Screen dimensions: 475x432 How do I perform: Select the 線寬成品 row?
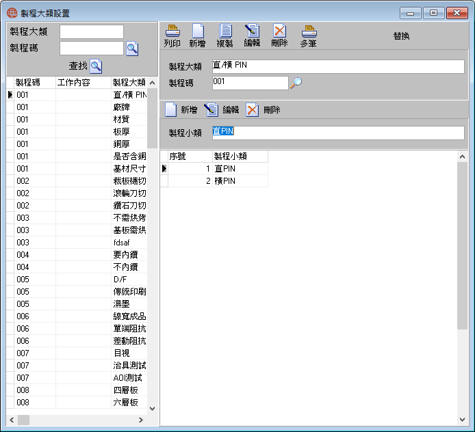pyautogui.click(x=77, y=316)
